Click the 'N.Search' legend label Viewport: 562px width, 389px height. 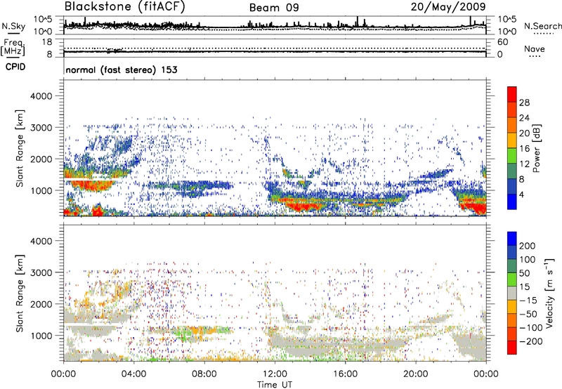tap(542, 26)
